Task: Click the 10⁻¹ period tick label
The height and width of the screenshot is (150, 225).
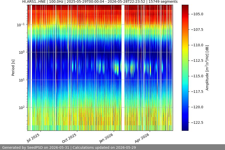Action: (x=21, y=25)
